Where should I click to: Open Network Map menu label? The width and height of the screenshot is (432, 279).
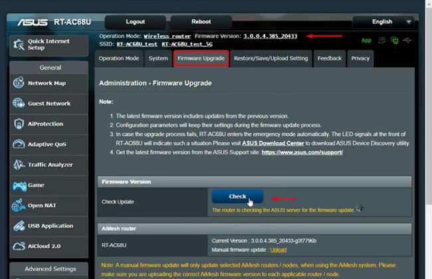point(47,83)
